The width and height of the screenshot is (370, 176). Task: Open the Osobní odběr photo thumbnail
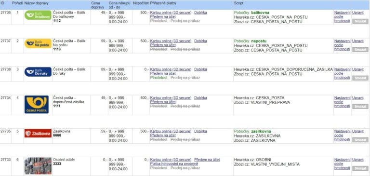(x=38, y=166)
